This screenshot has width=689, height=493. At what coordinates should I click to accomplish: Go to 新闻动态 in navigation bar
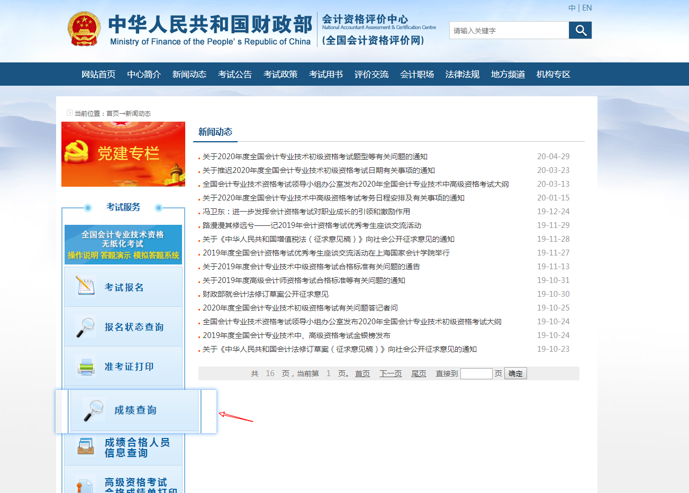[189, 74]
